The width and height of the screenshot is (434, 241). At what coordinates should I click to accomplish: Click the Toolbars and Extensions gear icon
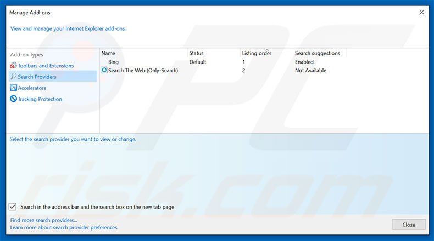tap(13, 65)
